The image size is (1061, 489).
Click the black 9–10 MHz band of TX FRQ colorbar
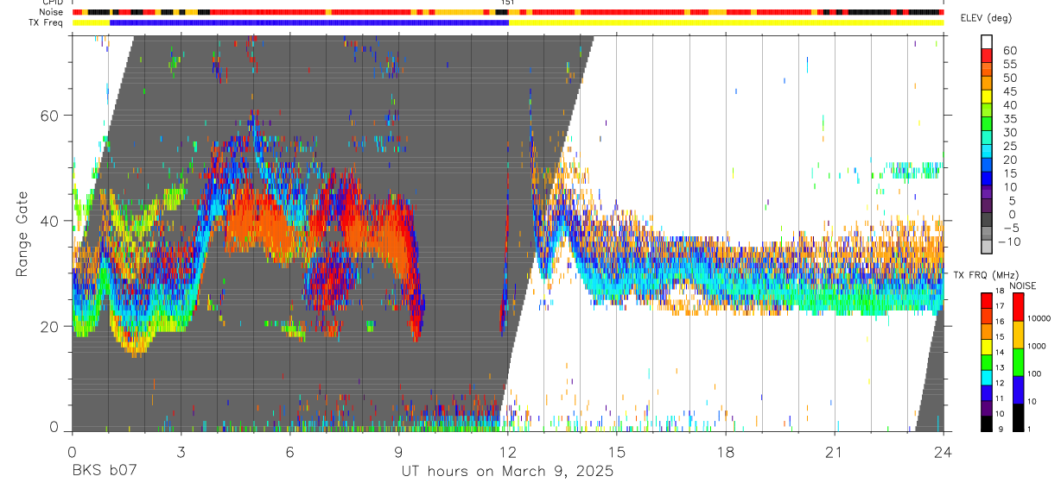pos(985,423)
